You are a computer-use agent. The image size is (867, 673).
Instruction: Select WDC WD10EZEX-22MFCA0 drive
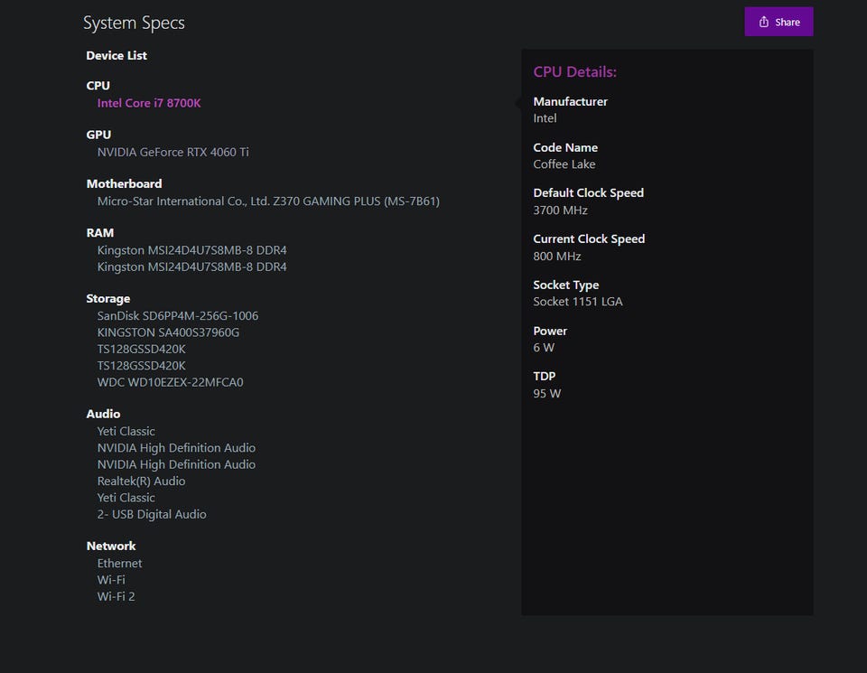tap(171, 382)
